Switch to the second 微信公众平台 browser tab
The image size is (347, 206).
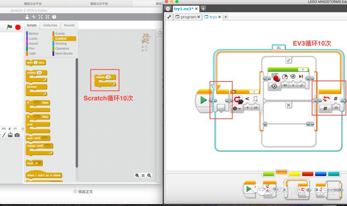point(99,4)
